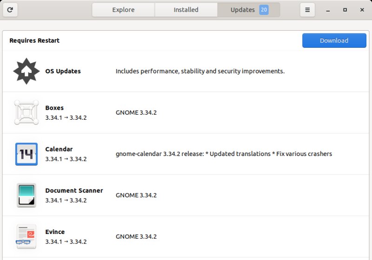Click the refresh updates icon
The width and height of the screenshot is (372, 260).
coord(10,10)
